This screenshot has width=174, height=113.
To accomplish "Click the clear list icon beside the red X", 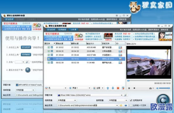I will click(x=123, y=88).
